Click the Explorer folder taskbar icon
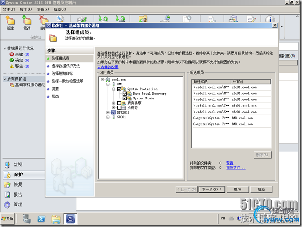Image resolution: width=302 pixels, height=227 pixels. click(x=56, y=219)
